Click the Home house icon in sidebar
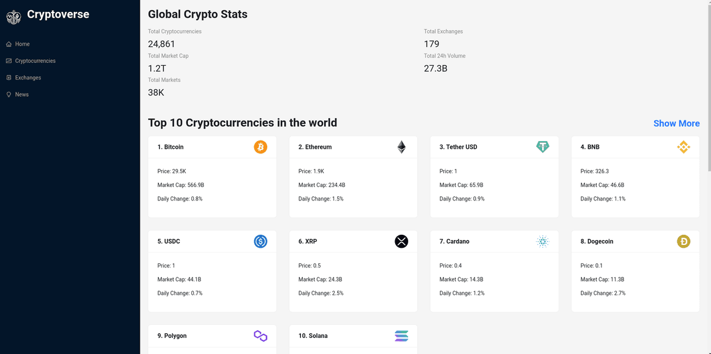The height and width of the screenshot is (354, 711). click(9, 44)
